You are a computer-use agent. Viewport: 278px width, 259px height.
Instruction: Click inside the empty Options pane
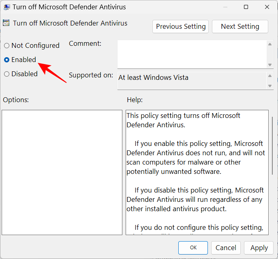point(62,172)
